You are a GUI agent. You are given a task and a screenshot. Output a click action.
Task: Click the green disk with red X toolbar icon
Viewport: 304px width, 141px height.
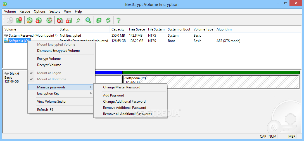pyautogui.click(x=38, y=20)
